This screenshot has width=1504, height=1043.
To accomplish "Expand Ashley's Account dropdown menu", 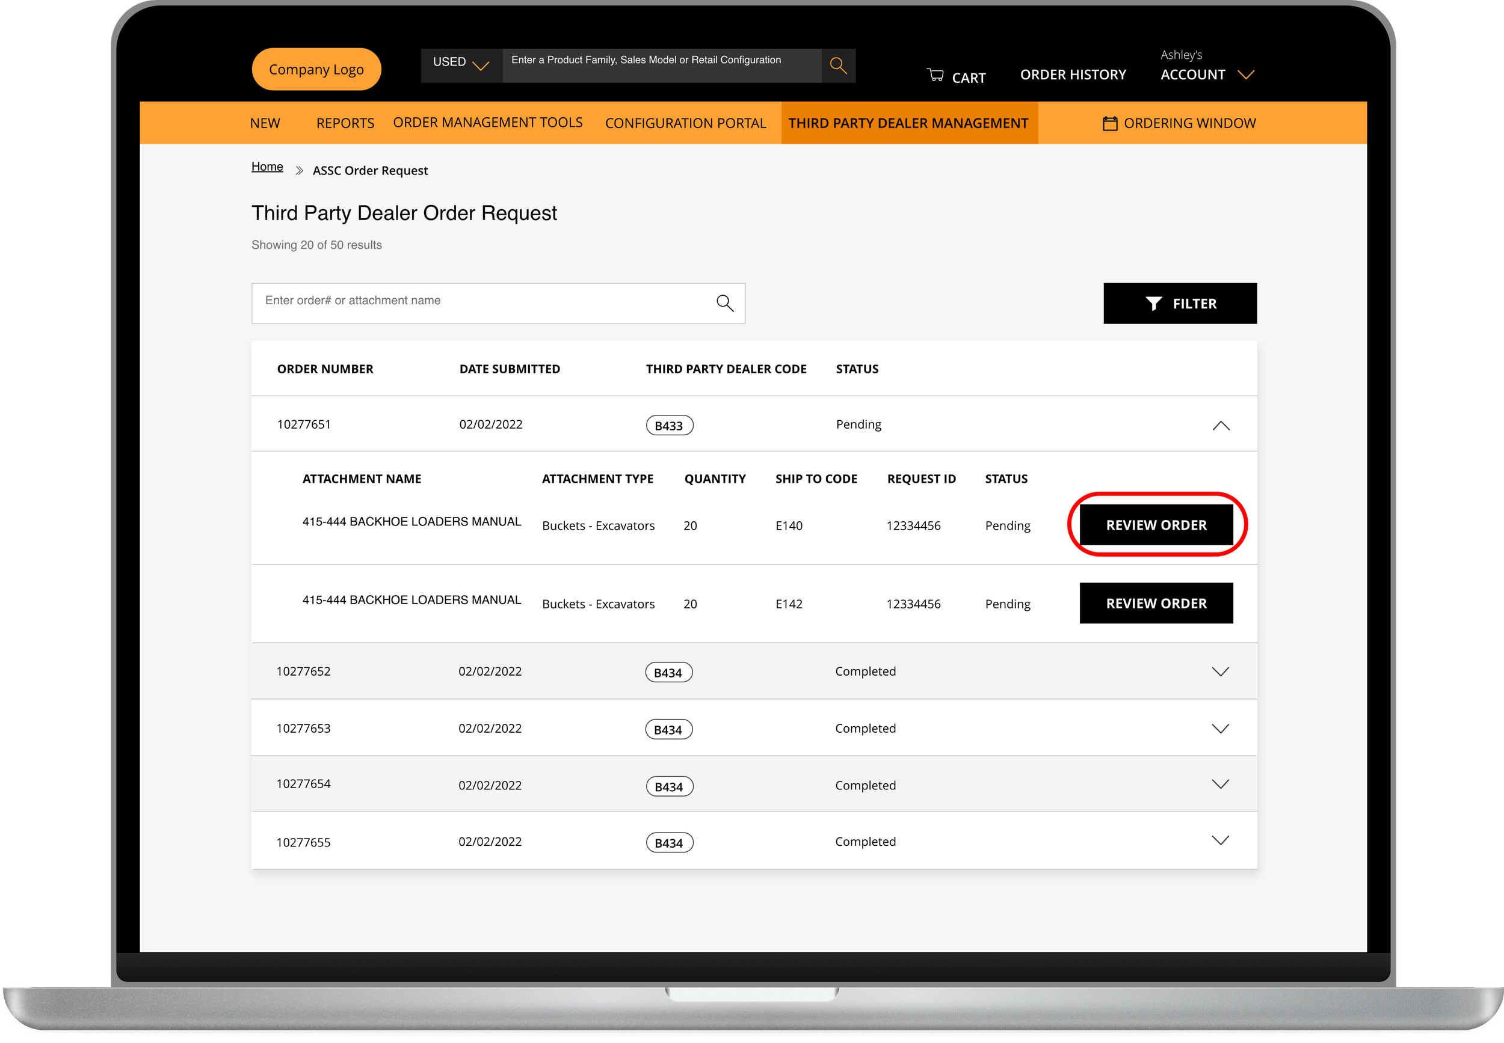I will (x=1246, y=75).
